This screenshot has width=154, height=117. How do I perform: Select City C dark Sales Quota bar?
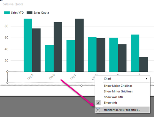(x=79, y=45)
